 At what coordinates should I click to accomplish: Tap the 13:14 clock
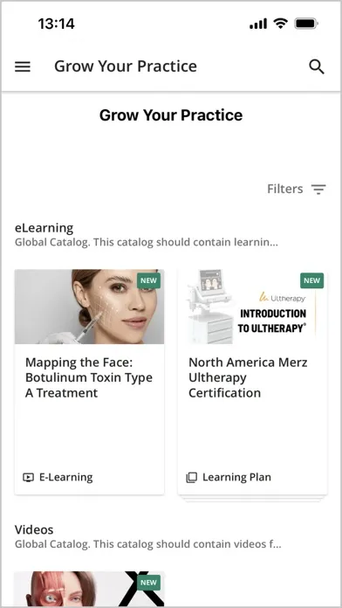(56, 24)
